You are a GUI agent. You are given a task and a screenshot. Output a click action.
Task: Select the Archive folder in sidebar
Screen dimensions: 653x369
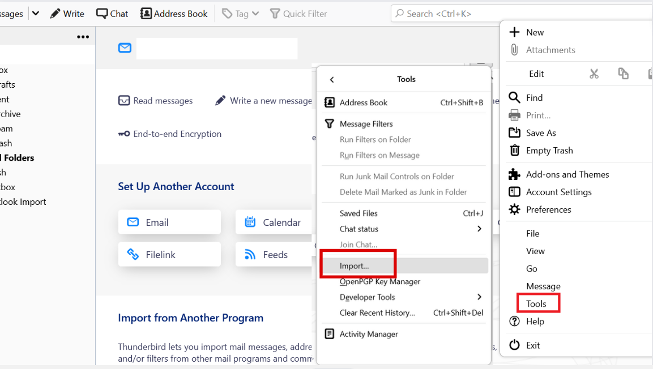pyautogui.click(x=10, y=114)
